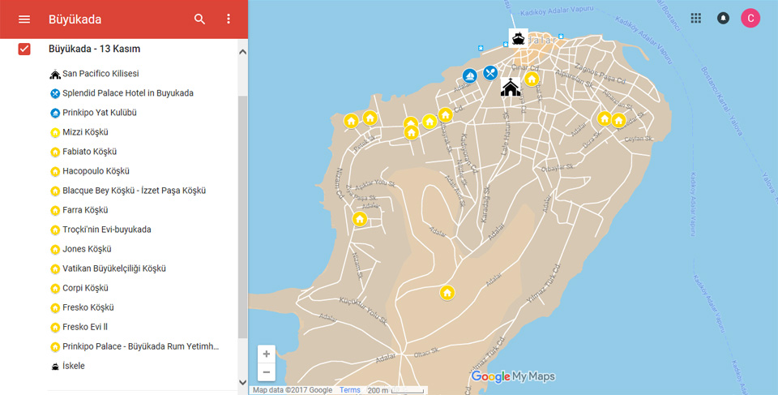This screenshot has height=395, width=778.
Task: Click the sidebar scrollbar up arrow
Action: coord(242,52)
